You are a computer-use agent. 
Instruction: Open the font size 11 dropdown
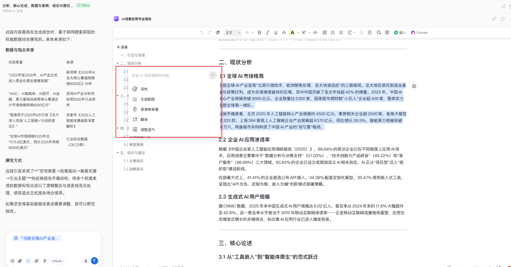(x=250, y=32)
